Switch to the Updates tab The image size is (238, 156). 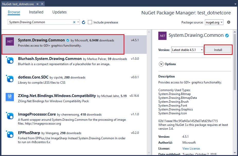[59, 12]
